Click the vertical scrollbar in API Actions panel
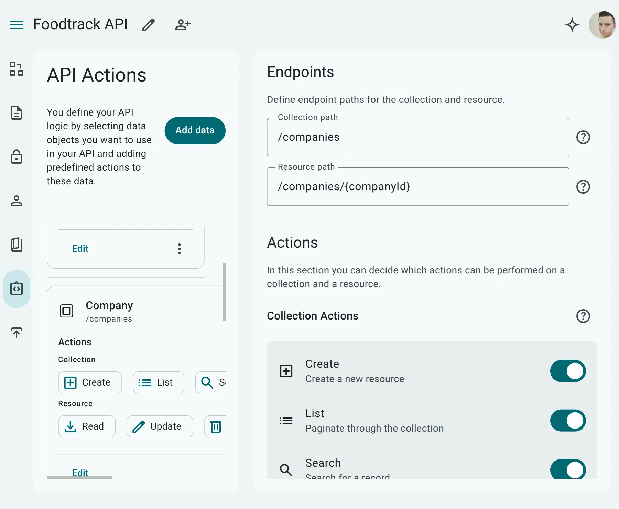This screenshot has width=619, height=509. point(224,292)
